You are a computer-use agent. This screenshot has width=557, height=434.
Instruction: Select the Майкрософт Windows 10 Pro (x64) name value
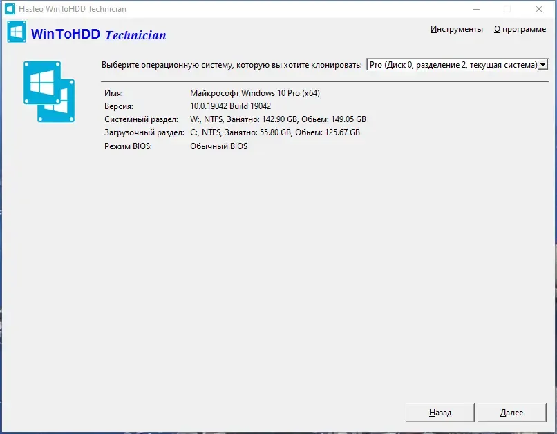[255, 93]
